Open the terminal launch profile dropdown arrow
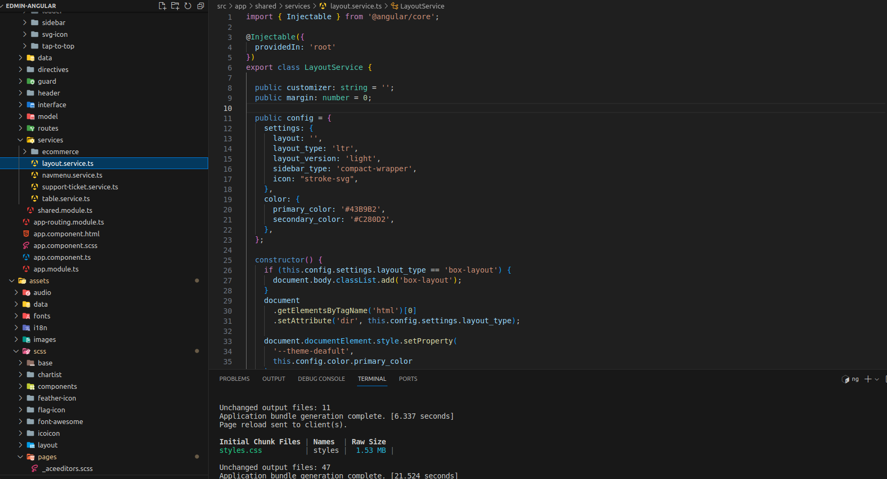The height and width of the screenshot is (479, 887). coord(877,379)
